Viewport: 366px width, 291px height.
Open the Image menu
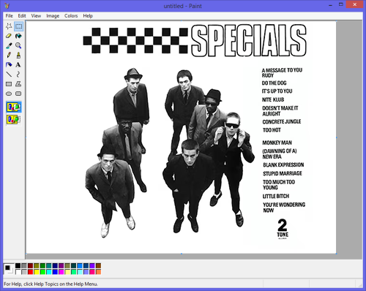coord(53,16)
